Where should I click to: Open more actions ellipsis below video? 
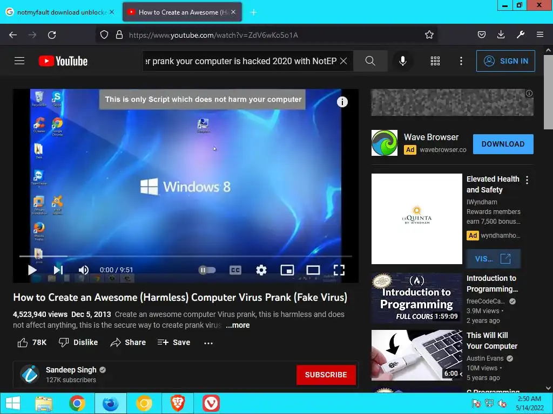click(x=208, y=342)
